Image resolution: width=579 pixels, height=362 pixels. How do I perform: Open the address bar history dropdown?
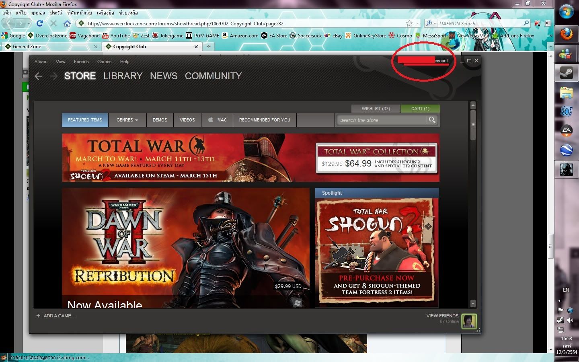417,23
